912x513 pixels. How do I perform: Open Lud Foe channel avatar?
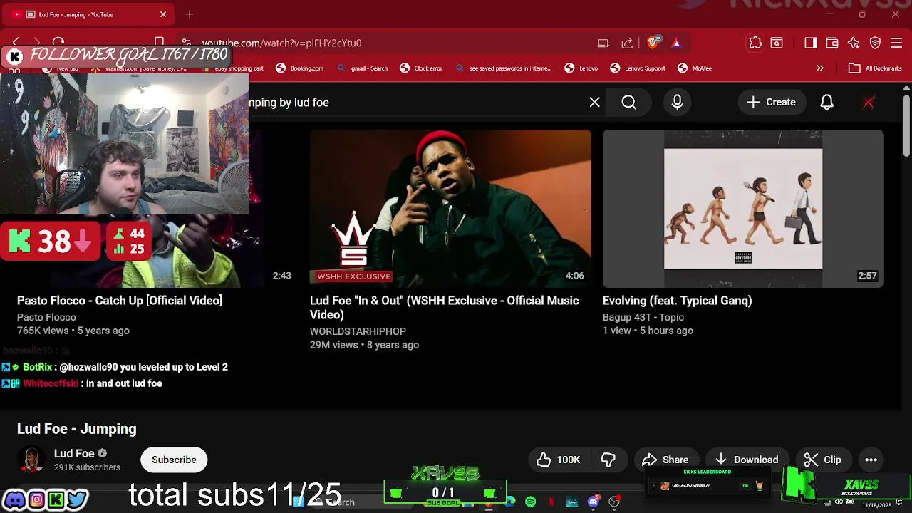pyautogui.click(x=31, y=460)
